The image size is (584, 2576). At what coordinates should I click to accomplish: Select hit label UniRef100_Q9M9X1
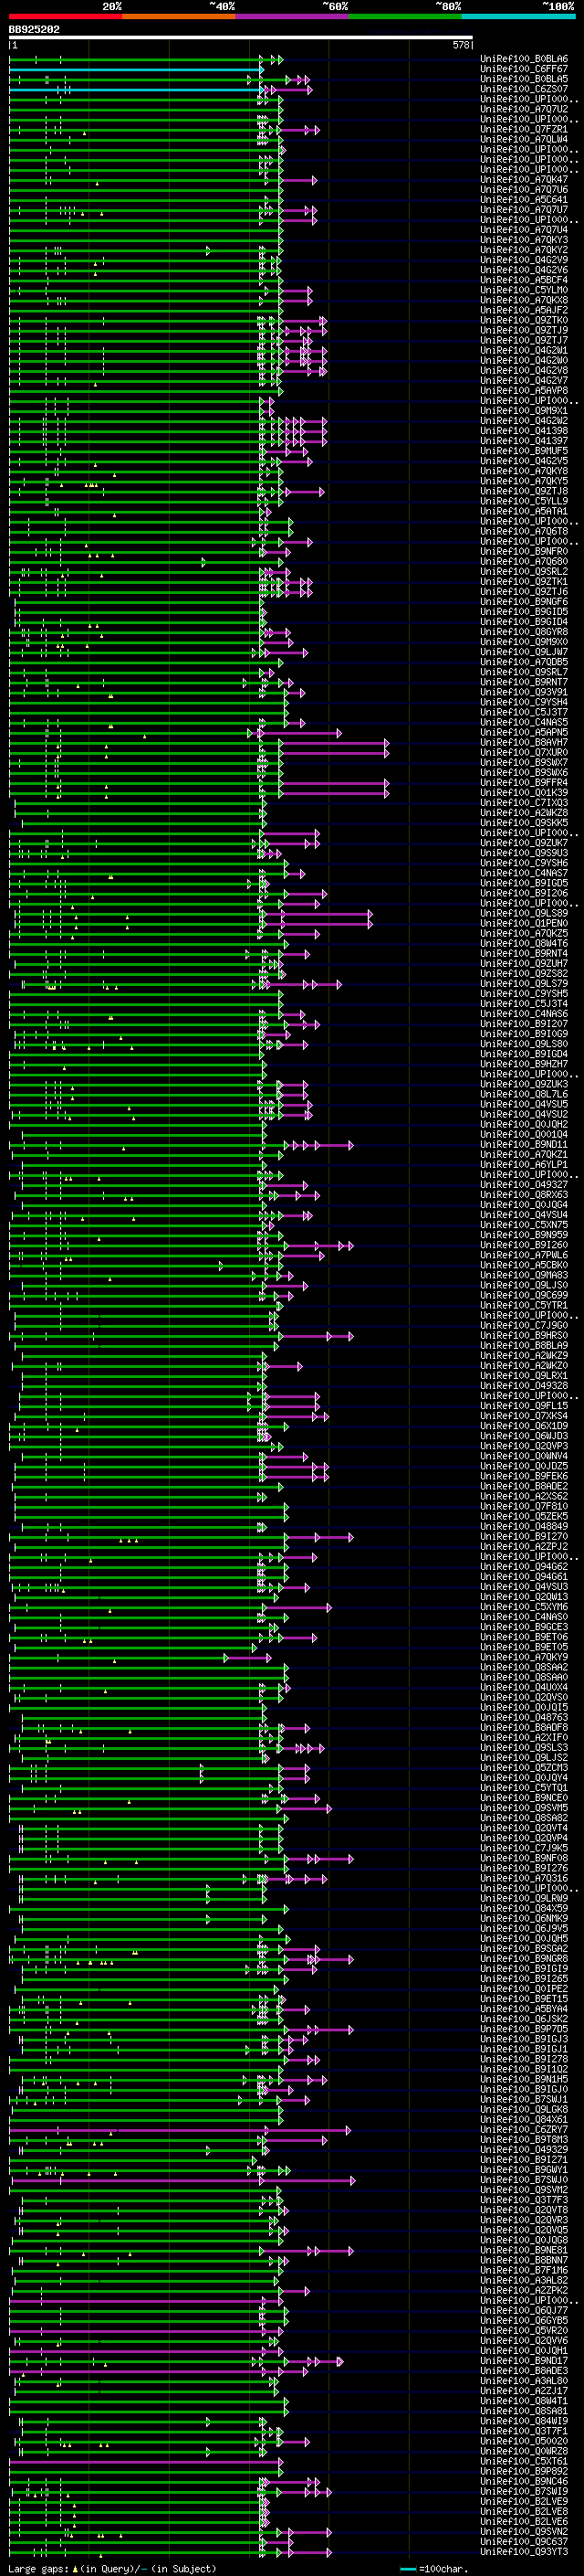click(x=524, y=411)
